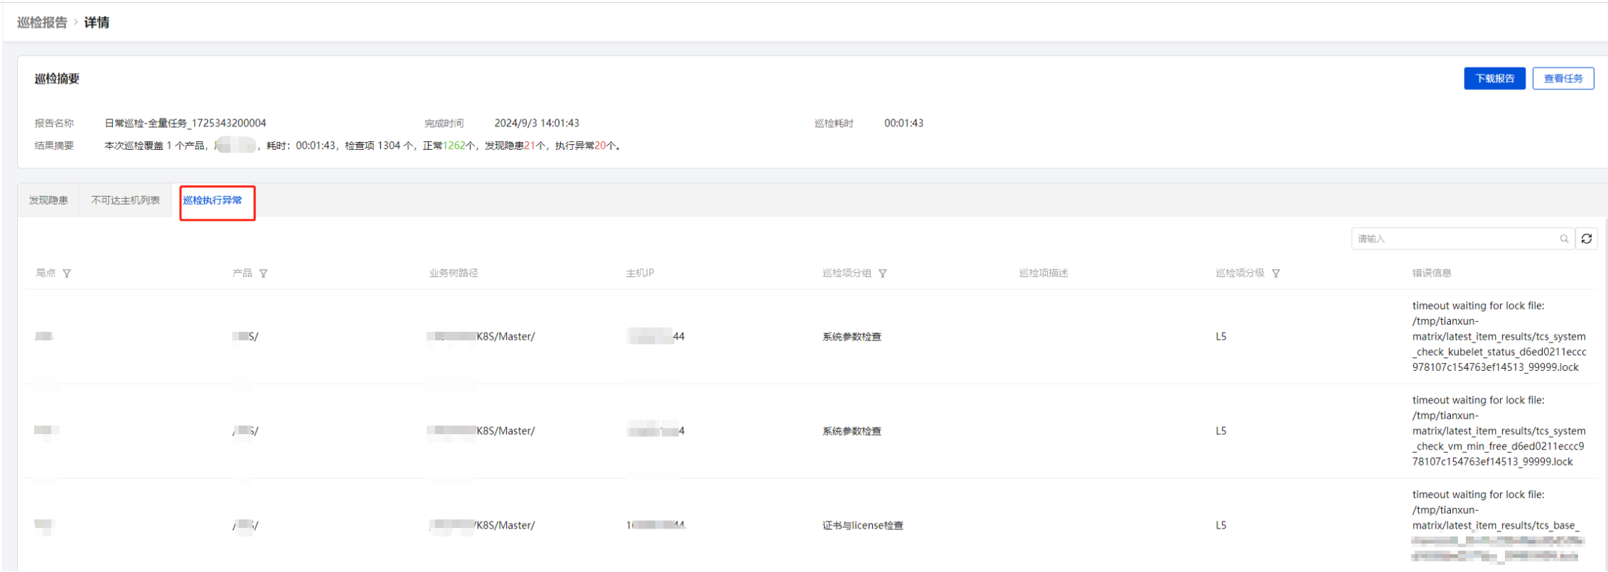Click the search magnifier icon

pyautogui.click(x=1564, y=239)
